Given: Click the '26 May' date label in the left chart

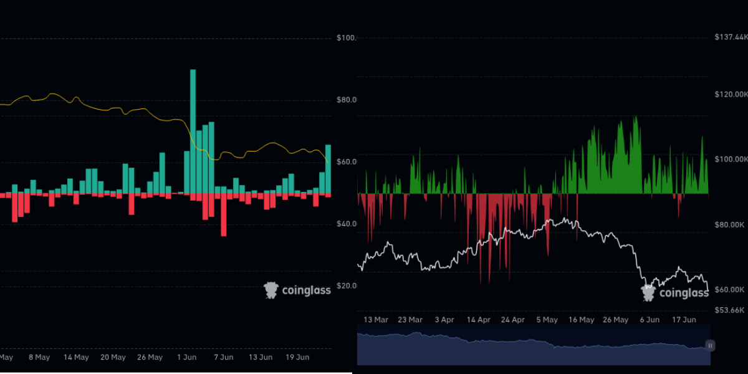Looking at the screenshot, I should (150, 357).
